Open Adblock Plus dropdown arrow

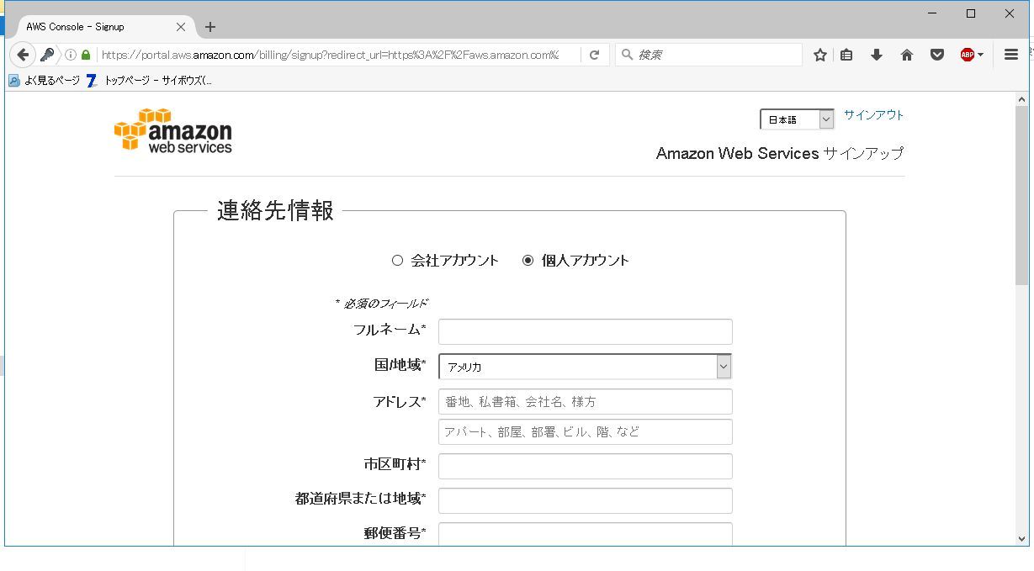click(981, 55)
